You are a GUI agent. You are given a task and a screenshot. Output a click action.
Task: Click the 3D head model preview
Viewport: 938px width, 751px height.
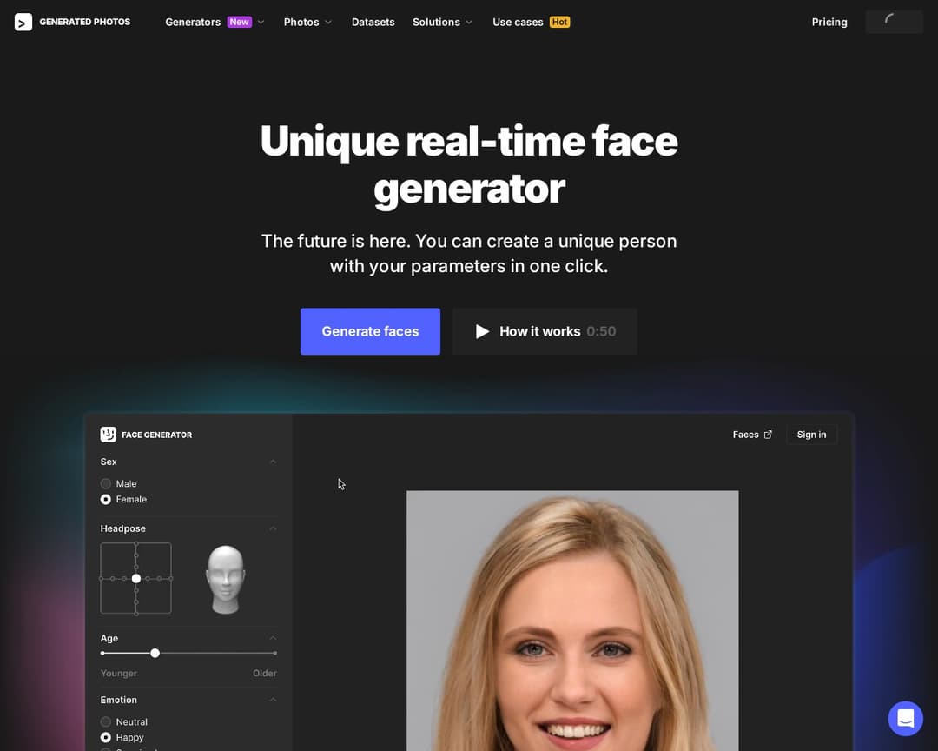click(225, 579)
